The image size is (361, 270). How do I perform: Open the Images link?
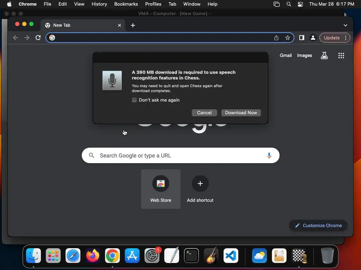coord(304,55)
